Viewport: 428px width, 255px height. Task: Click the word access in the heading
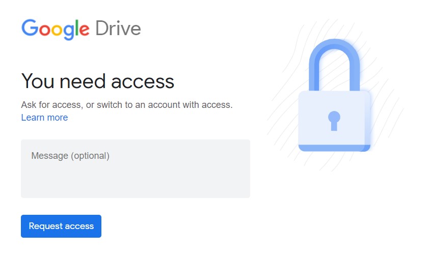tap(143, 82)
